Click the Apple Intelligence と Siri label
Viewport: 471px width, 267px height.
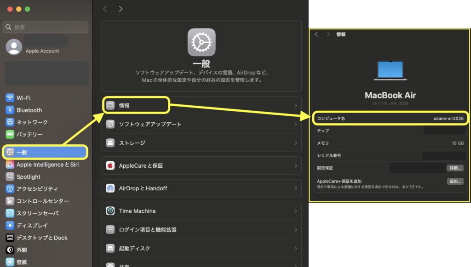pos(47,165)
